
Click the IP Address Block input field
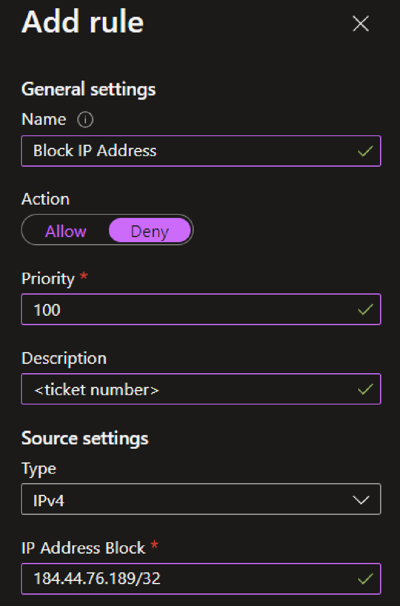(x=201, y=579)
